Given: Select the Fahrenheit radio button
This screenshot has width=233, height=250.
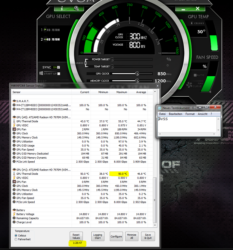Looking at the screenshot, I should (x=16, y=239).
